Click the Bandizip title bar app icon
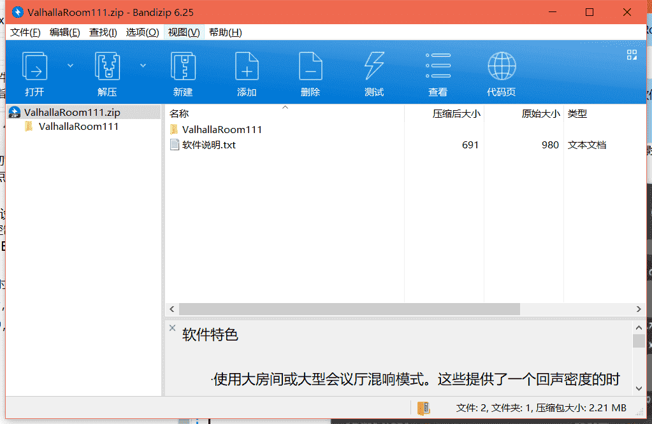This screenshot has height=424, width=652. (18, 12)
